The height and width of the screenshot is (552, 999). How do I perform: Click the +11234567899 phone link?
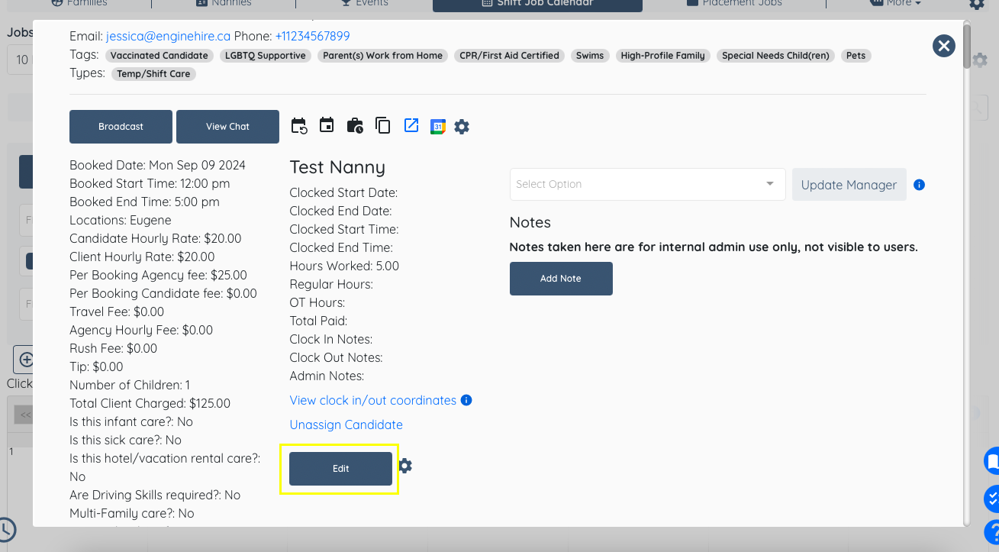(312, 37)
